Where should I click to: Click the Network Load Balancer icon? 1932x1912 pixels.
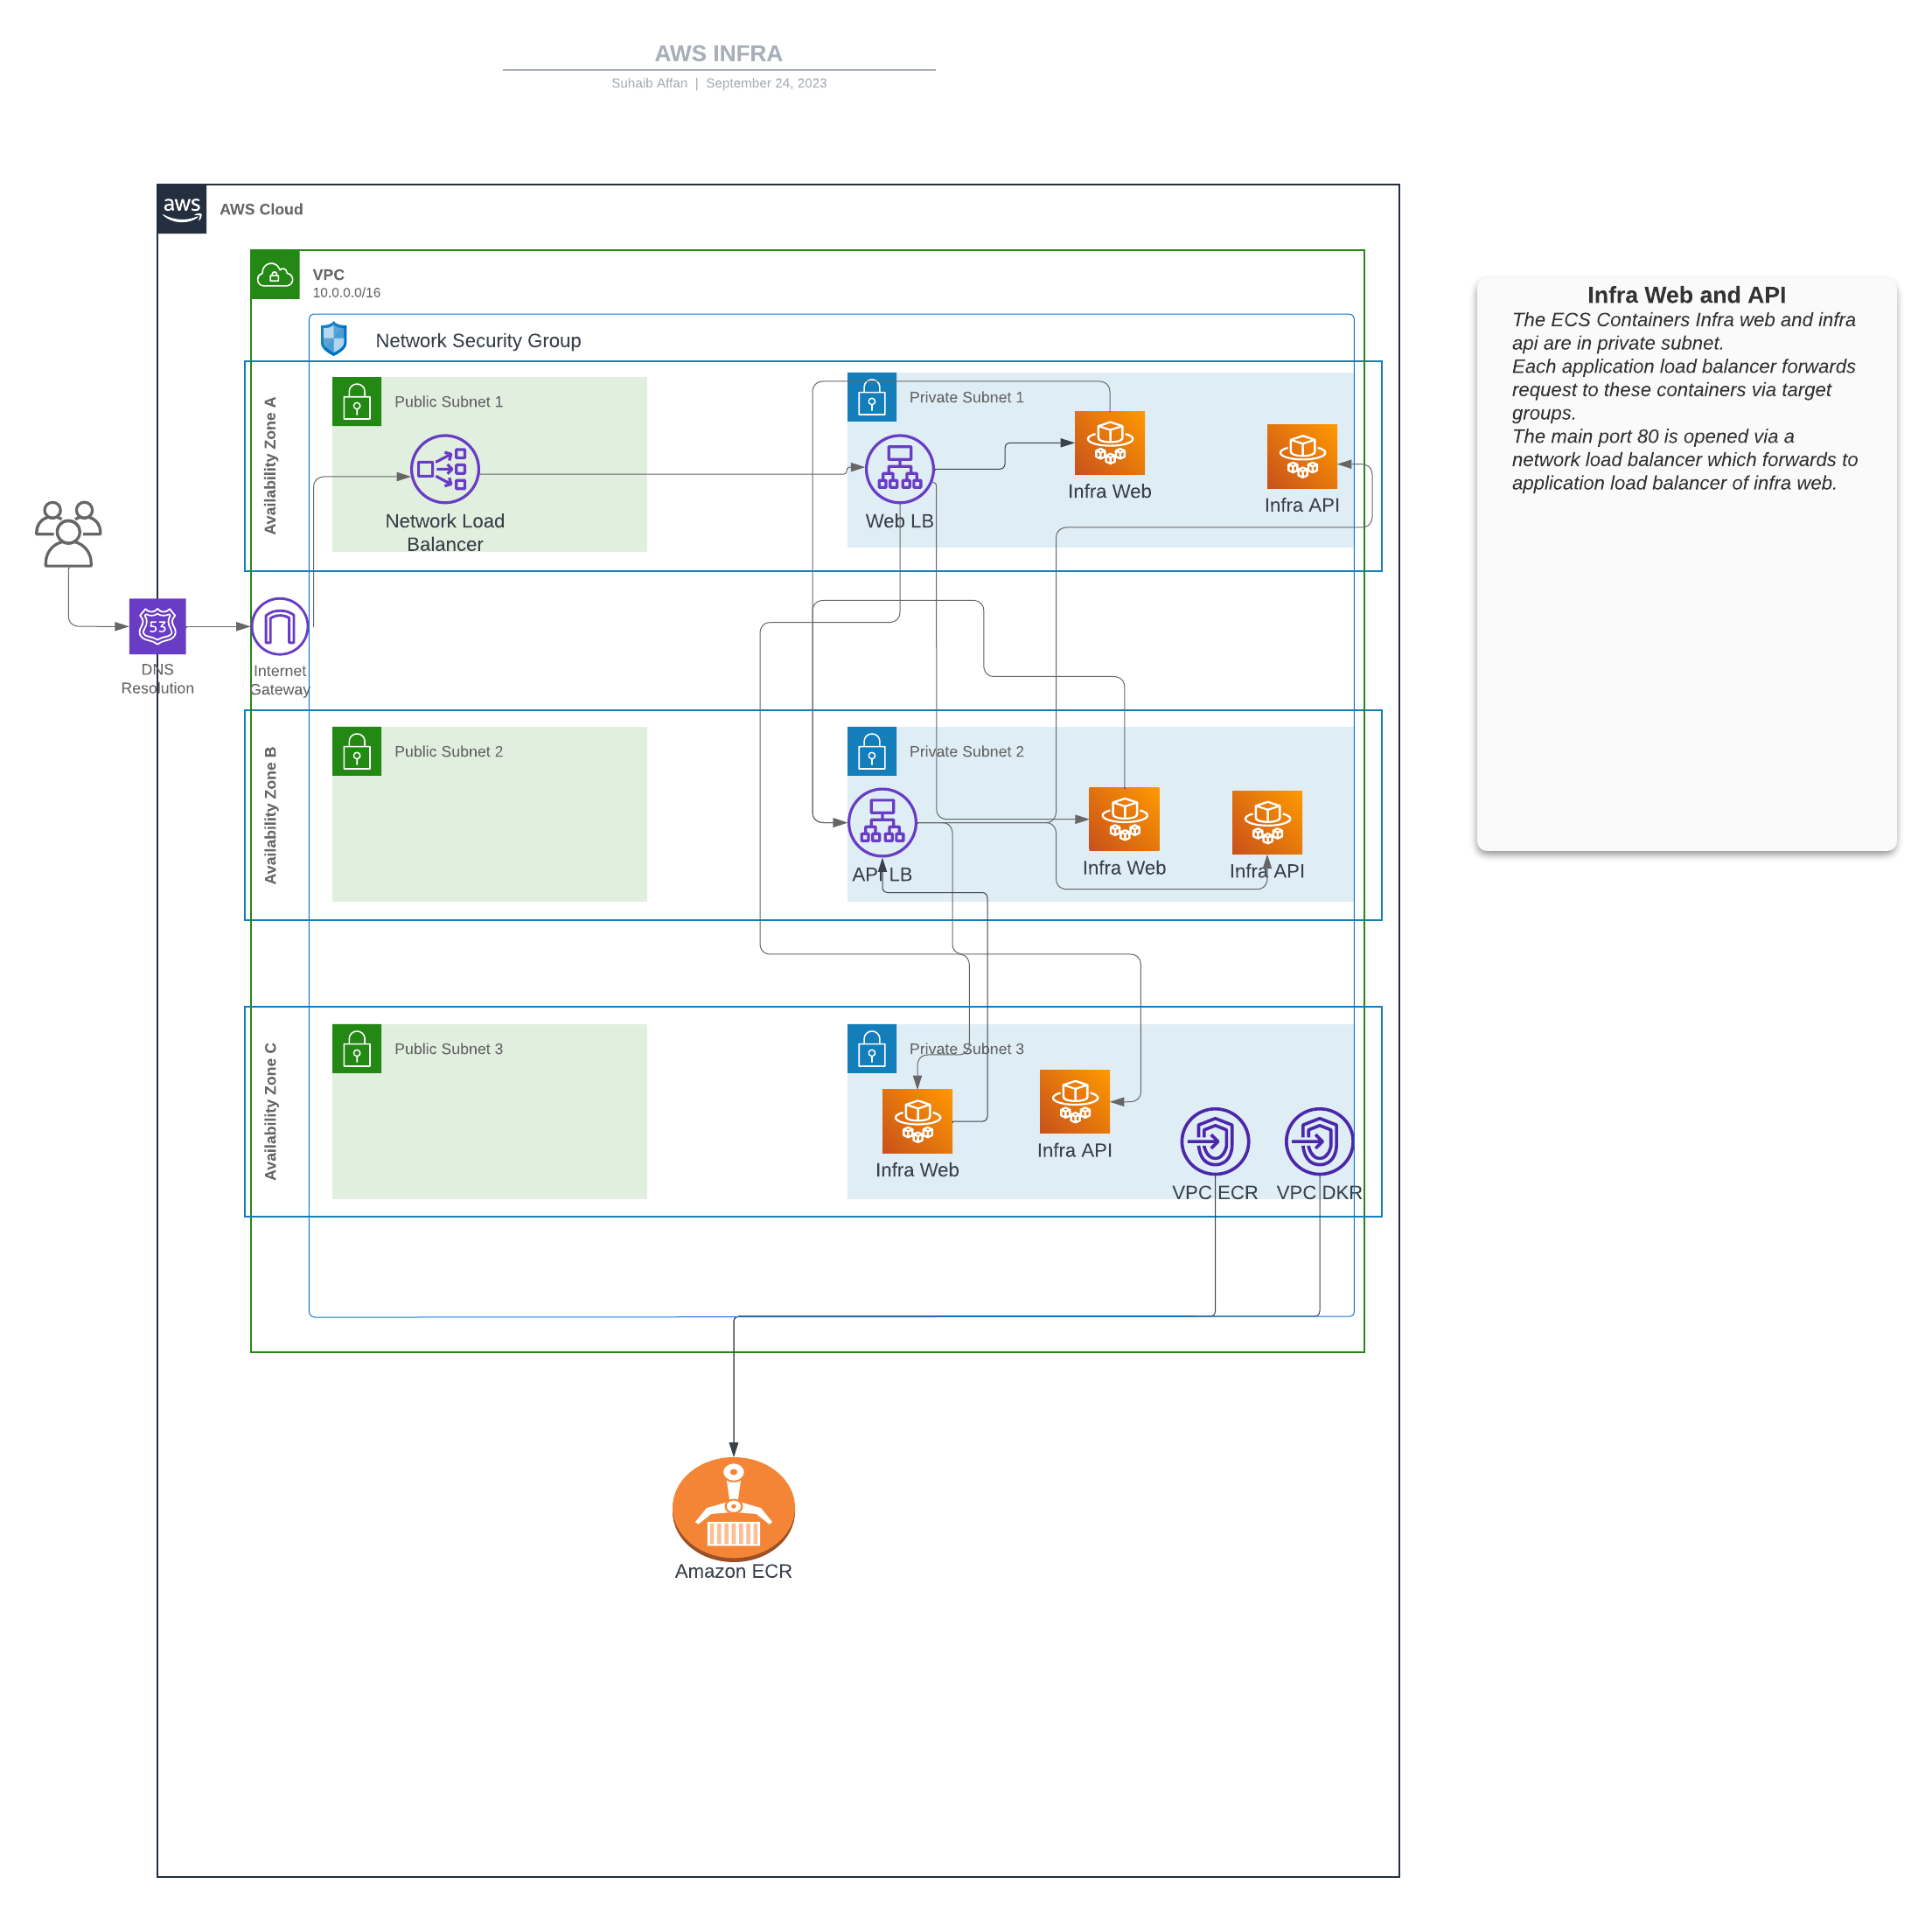(445, 469)
